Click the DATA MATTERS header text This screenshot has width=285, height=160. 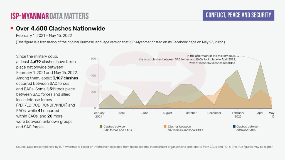coord(69,16)
